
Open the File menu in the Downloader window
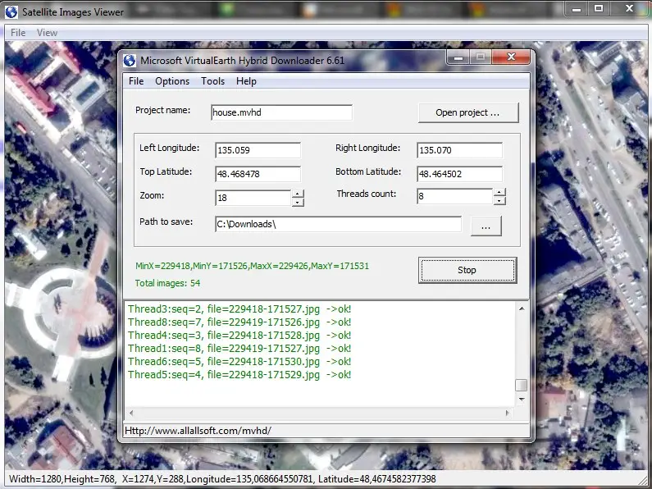(136, 81)
